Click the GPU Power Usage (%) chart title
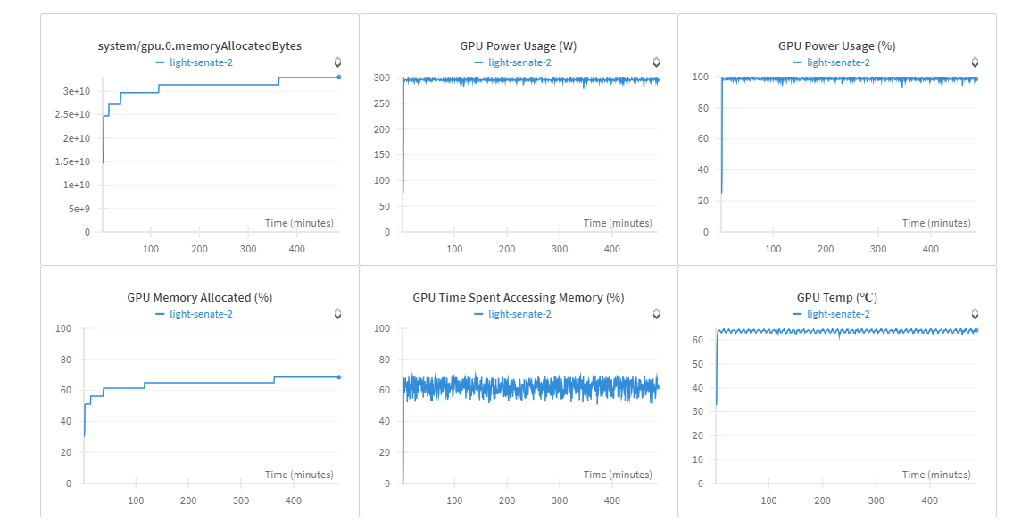 click(837, 45)
